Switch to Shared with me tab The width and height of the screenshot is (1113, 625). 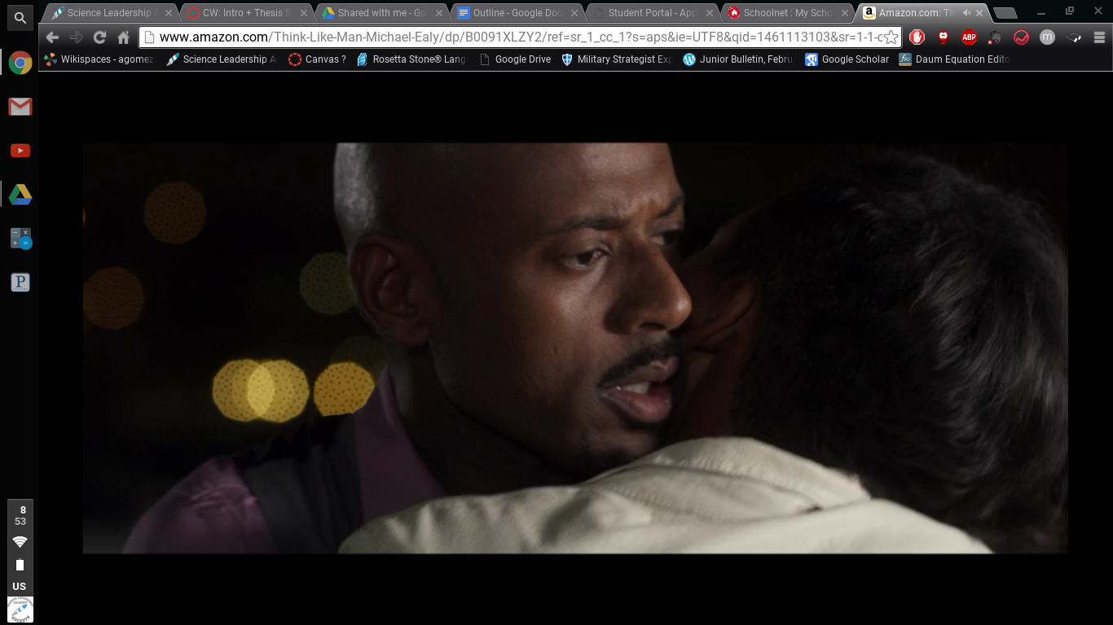click(381, 13)
